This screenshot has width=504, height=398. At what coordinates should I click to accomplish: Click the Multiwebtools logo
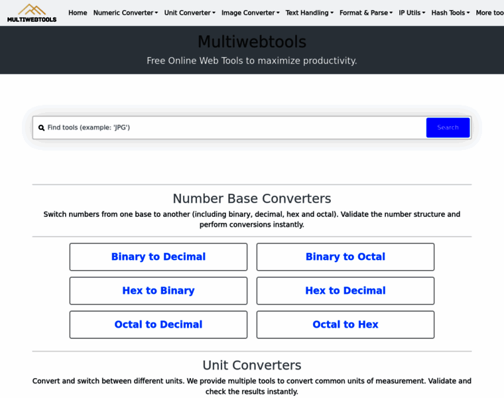32,13
